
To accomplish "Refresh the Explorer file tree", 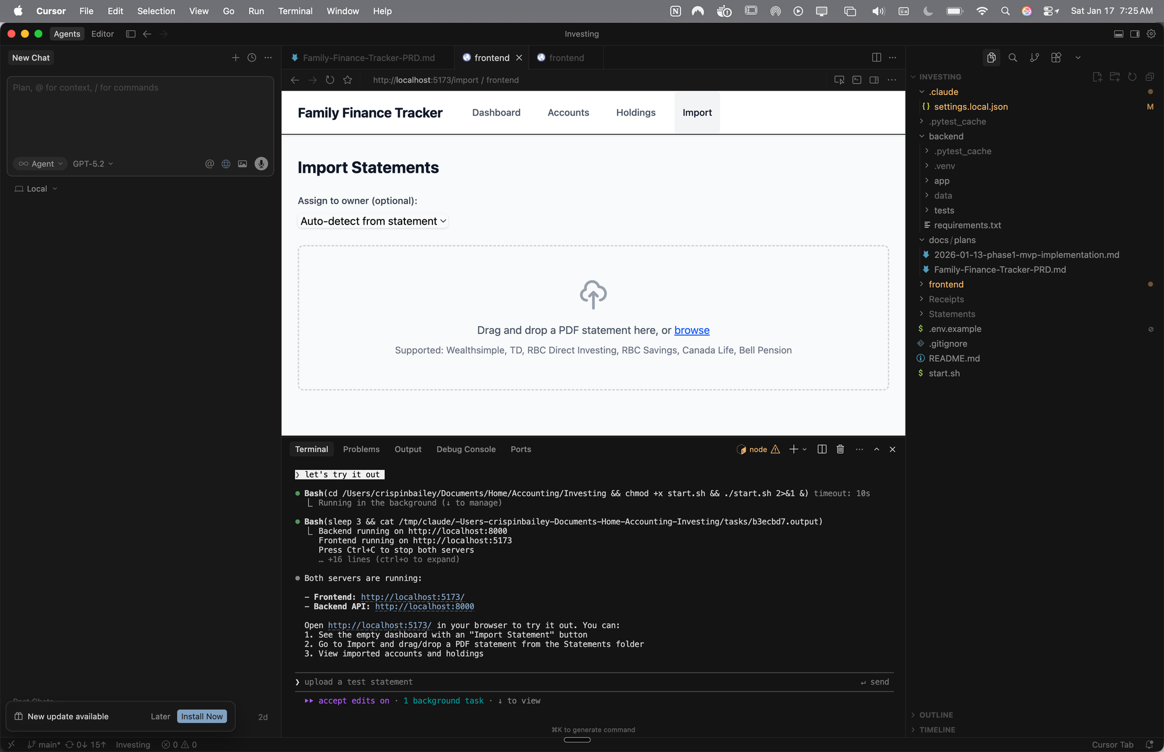I will 1132,76.
